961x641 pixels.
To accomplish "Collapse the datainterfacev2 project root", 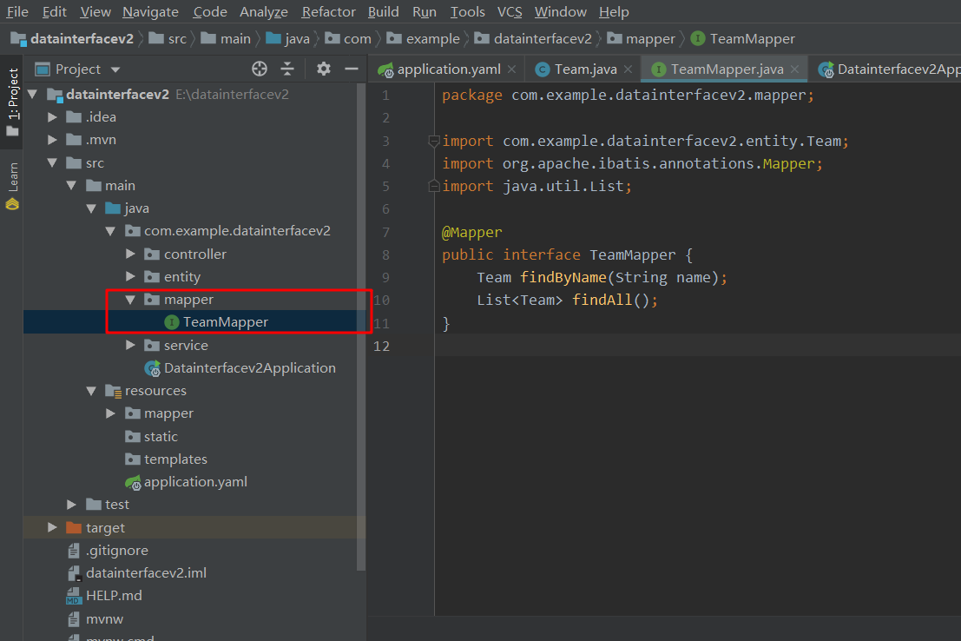I will (x=32, y=95).
